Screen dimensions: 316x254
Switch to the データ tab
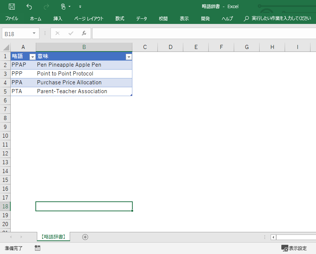(x=142, y=18)
